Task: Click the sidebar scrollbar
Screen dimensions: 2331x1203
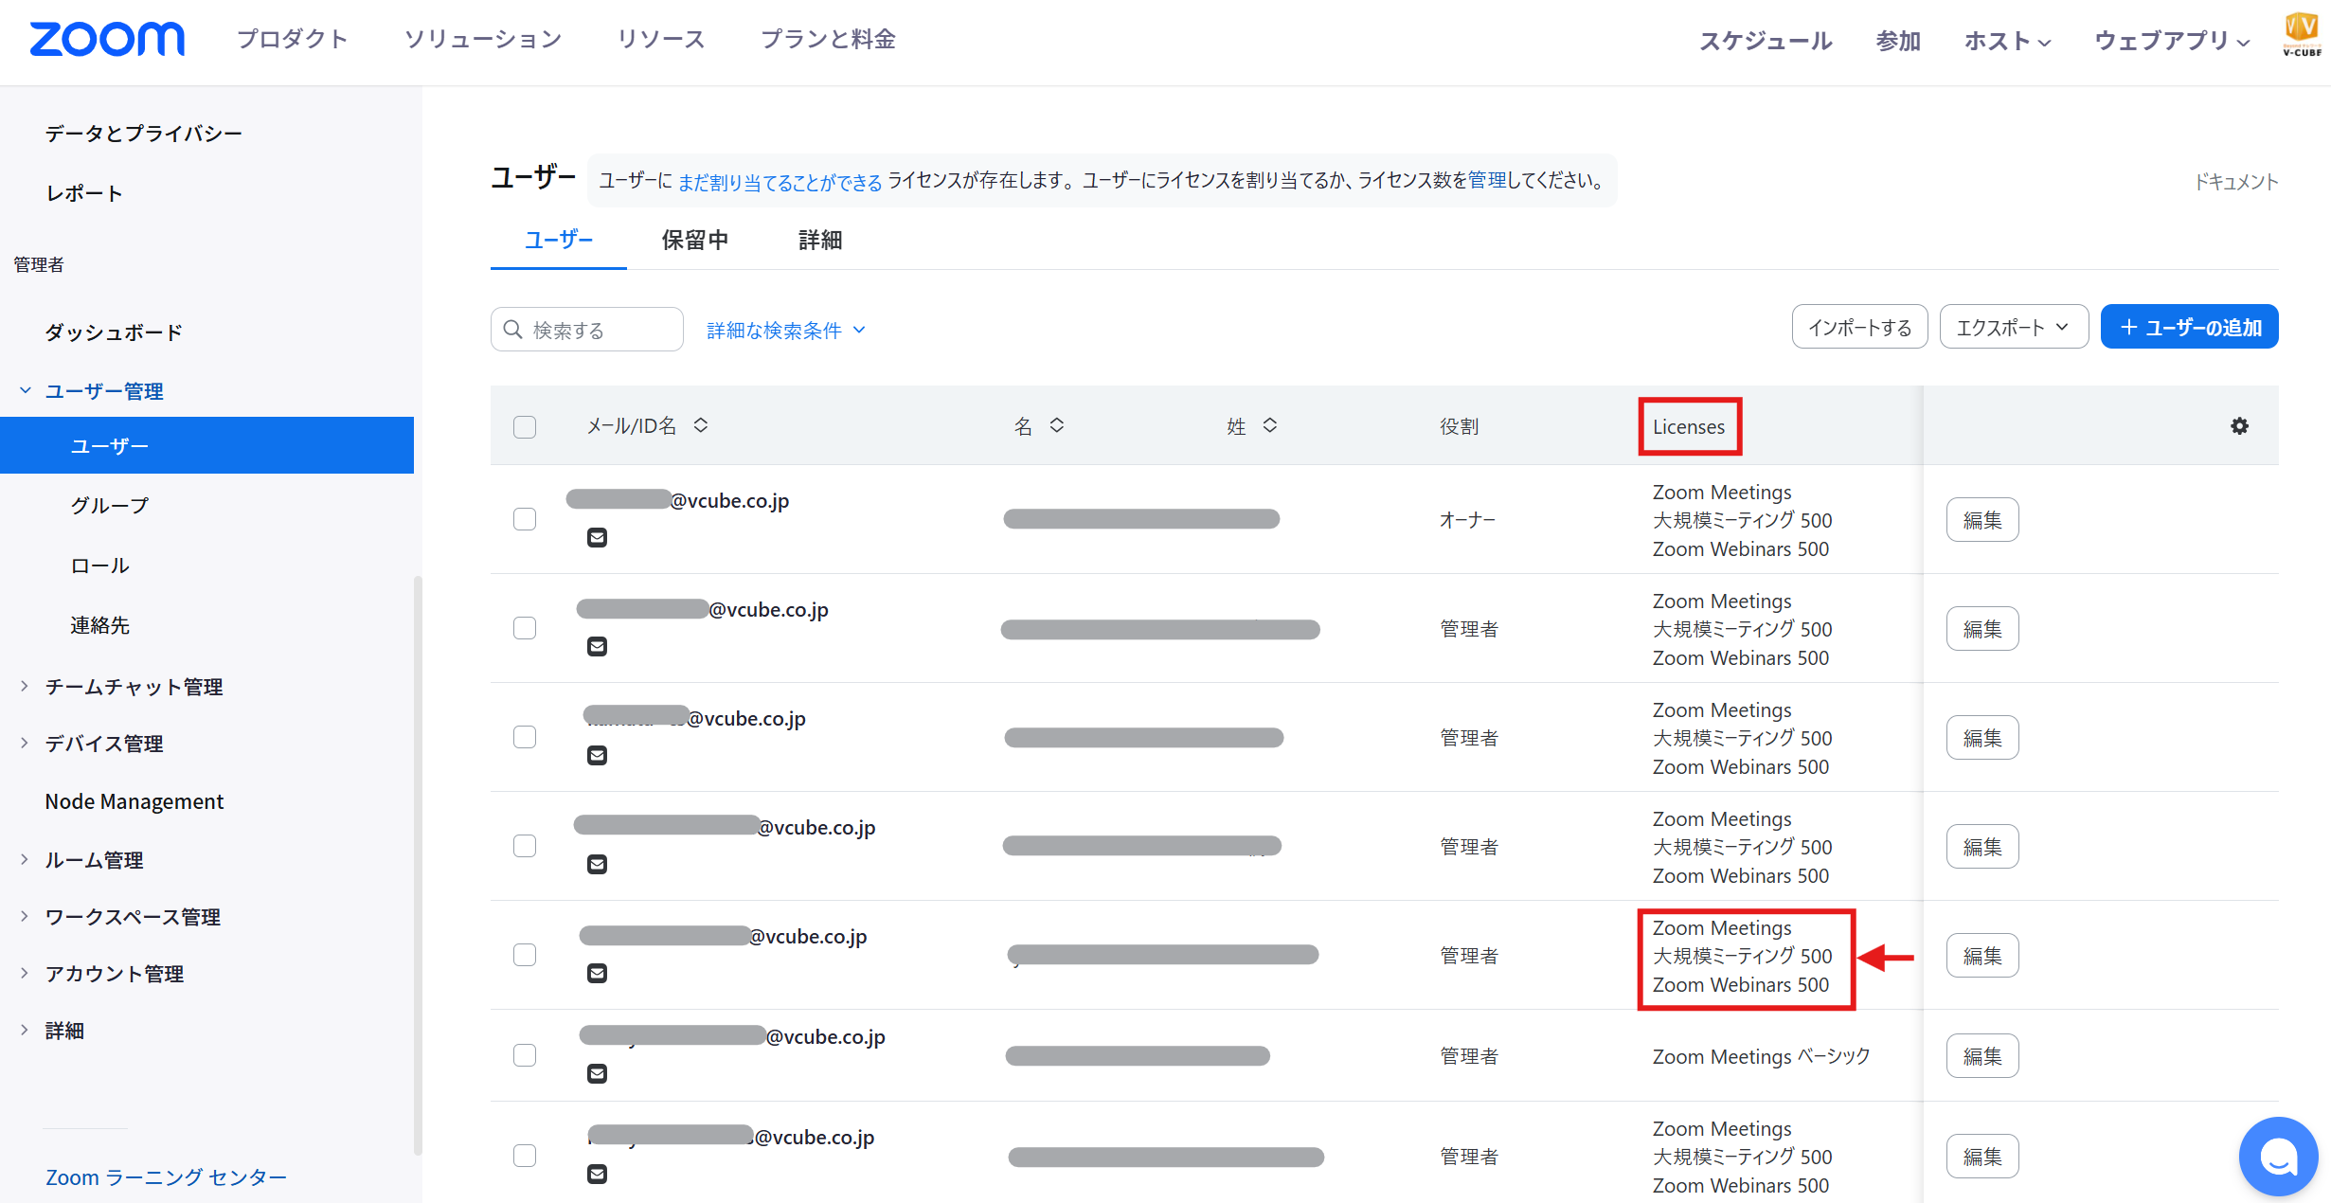Action: coord(418,866)
